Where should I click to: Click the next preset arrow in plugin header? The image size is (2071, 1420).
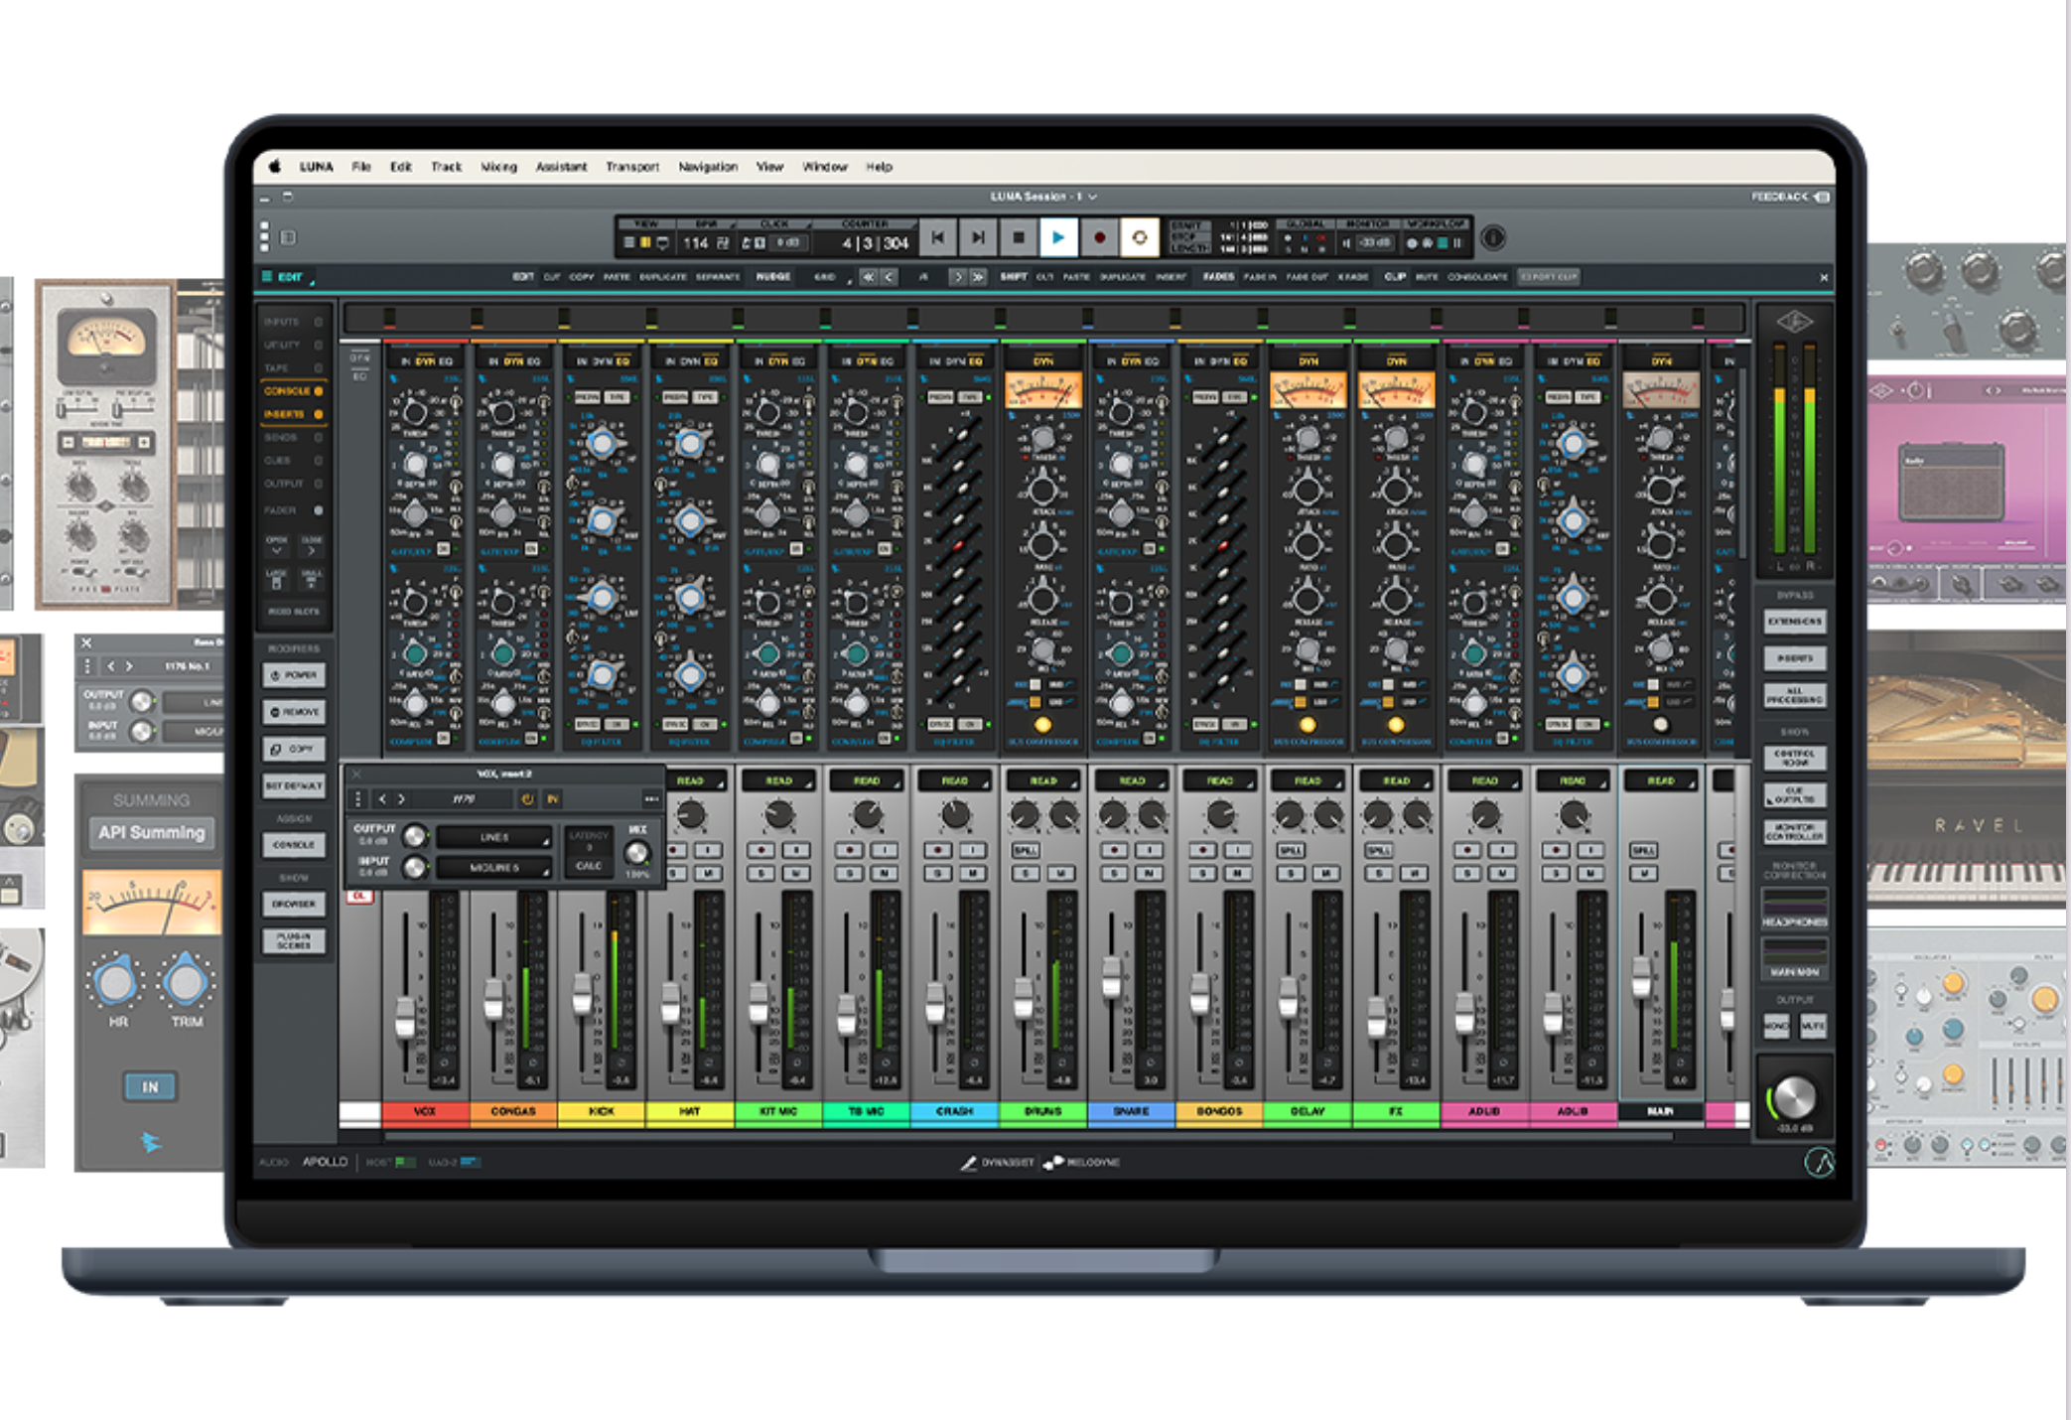pyautogui.click(x=402, y=798)
